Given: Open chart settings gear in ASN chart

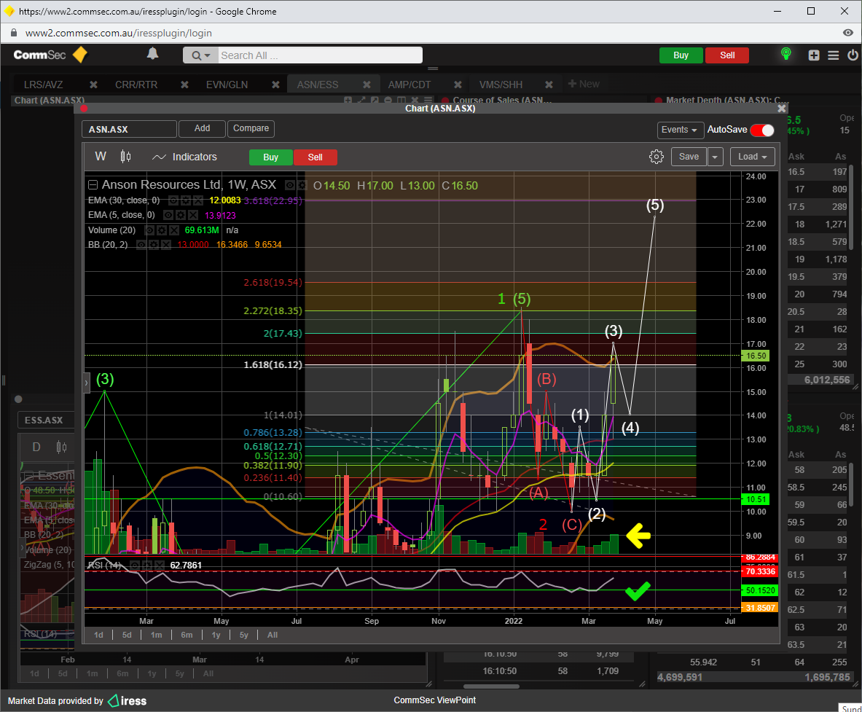Looking at the screenshot, I should pos(656,157).
